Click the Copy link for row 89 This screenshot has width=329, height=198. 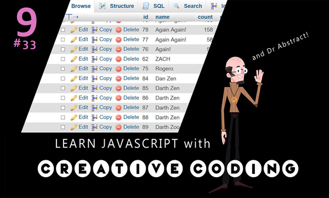[x=105, y=127]
